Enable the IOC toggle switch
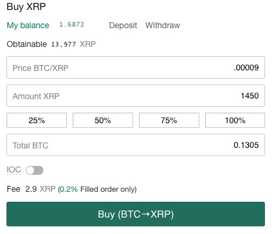Screen dimensions: 272x234 pyautogui.click(x=35, y=170)
